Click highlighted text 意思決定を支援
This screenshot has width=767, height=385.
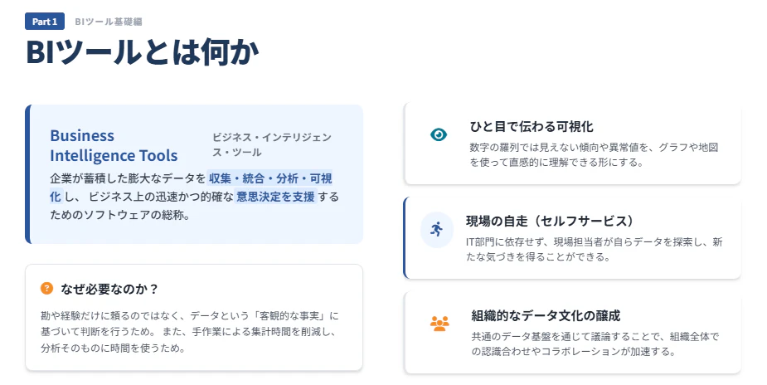[275, 197]
